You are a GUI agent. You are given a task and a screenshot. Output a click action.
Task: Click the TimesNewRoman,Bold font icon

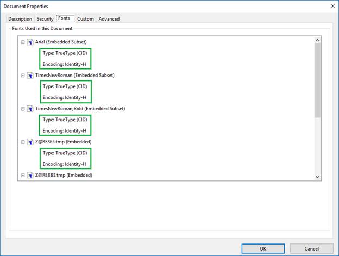(30, 109)
